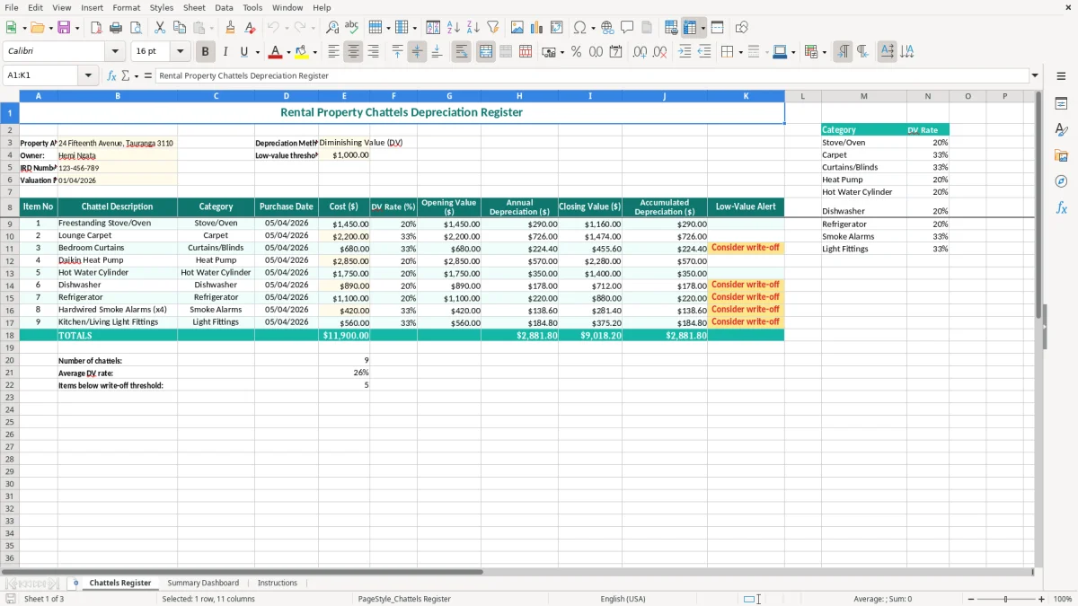Toggle Center Vertically alignment

(x=417, y=52)
